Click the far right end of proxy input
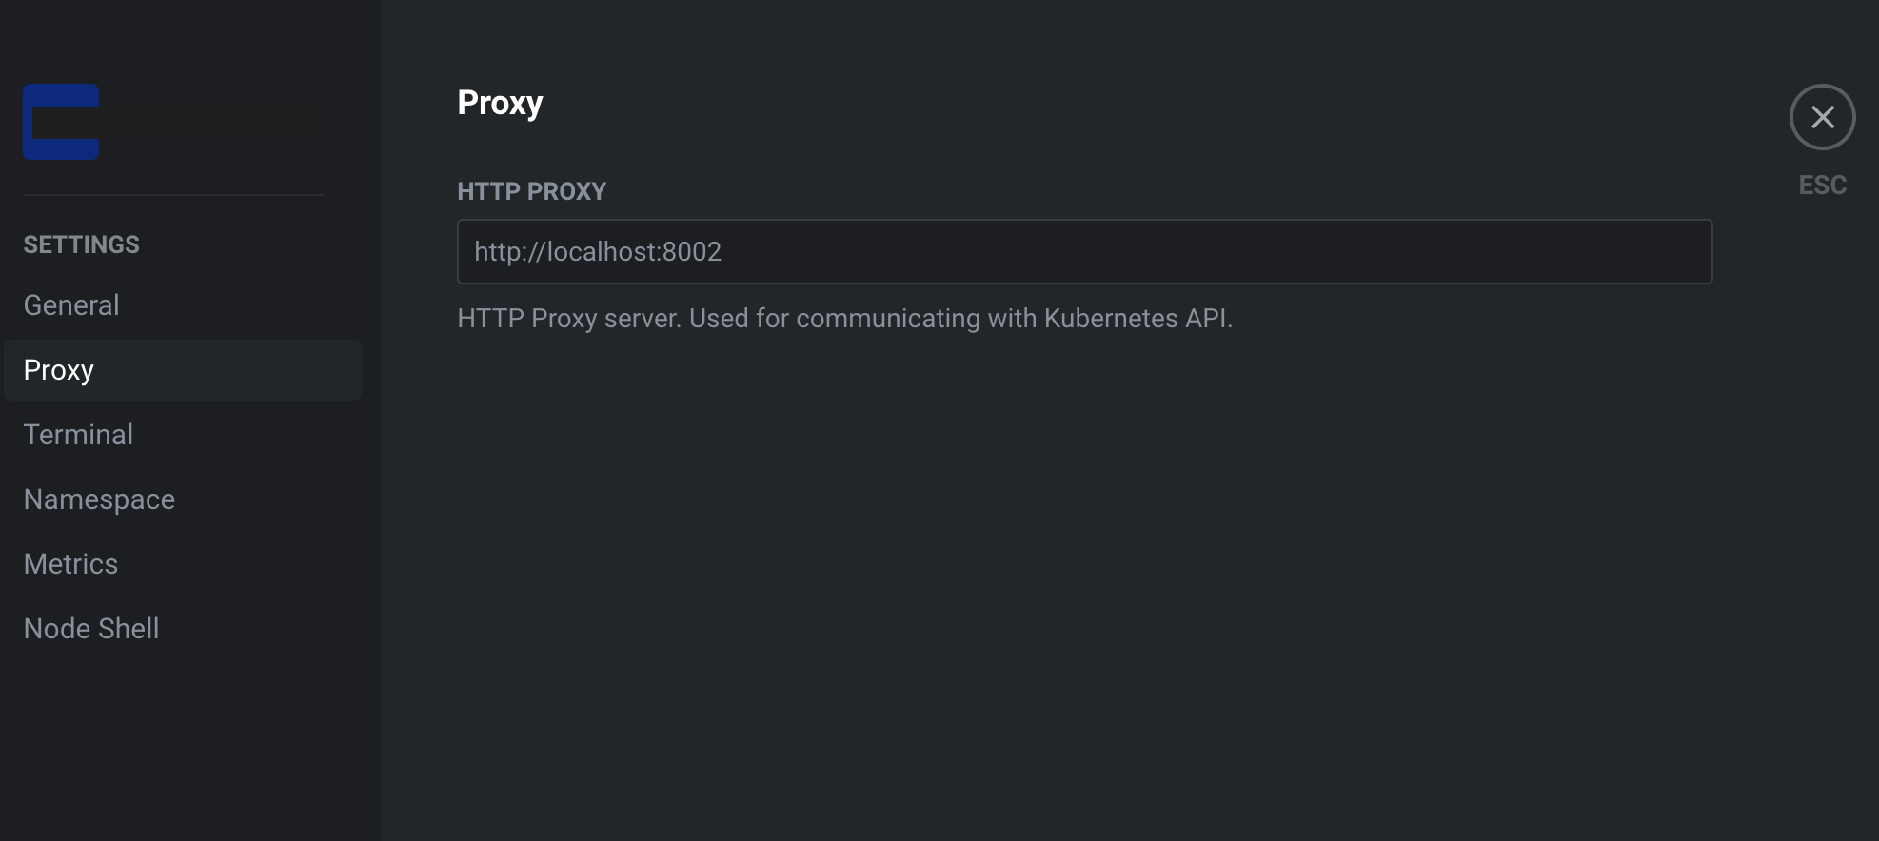The width and height of the screenshot is (1879, 841). (x=1694, y=252)
